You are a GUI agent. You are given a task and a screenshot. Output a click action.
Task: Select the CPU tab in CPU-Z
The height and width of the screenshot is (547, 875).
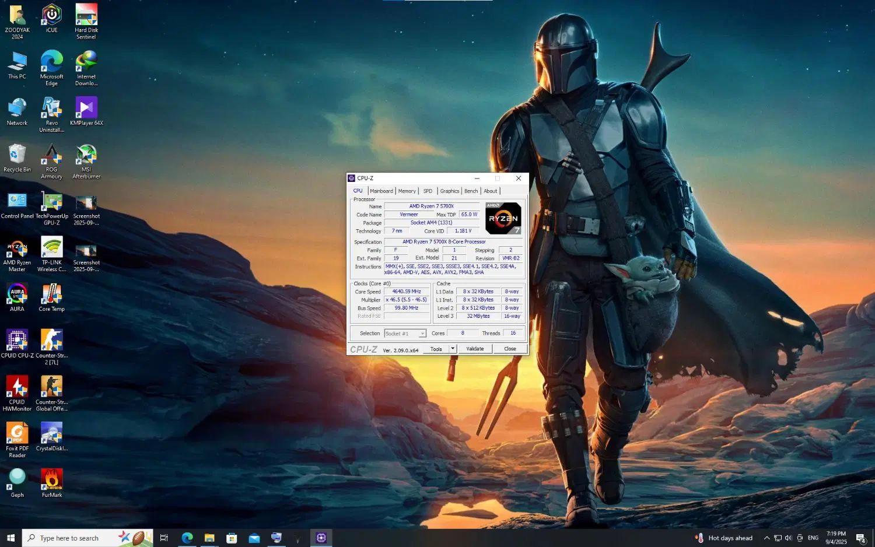(x=358, y=191)
